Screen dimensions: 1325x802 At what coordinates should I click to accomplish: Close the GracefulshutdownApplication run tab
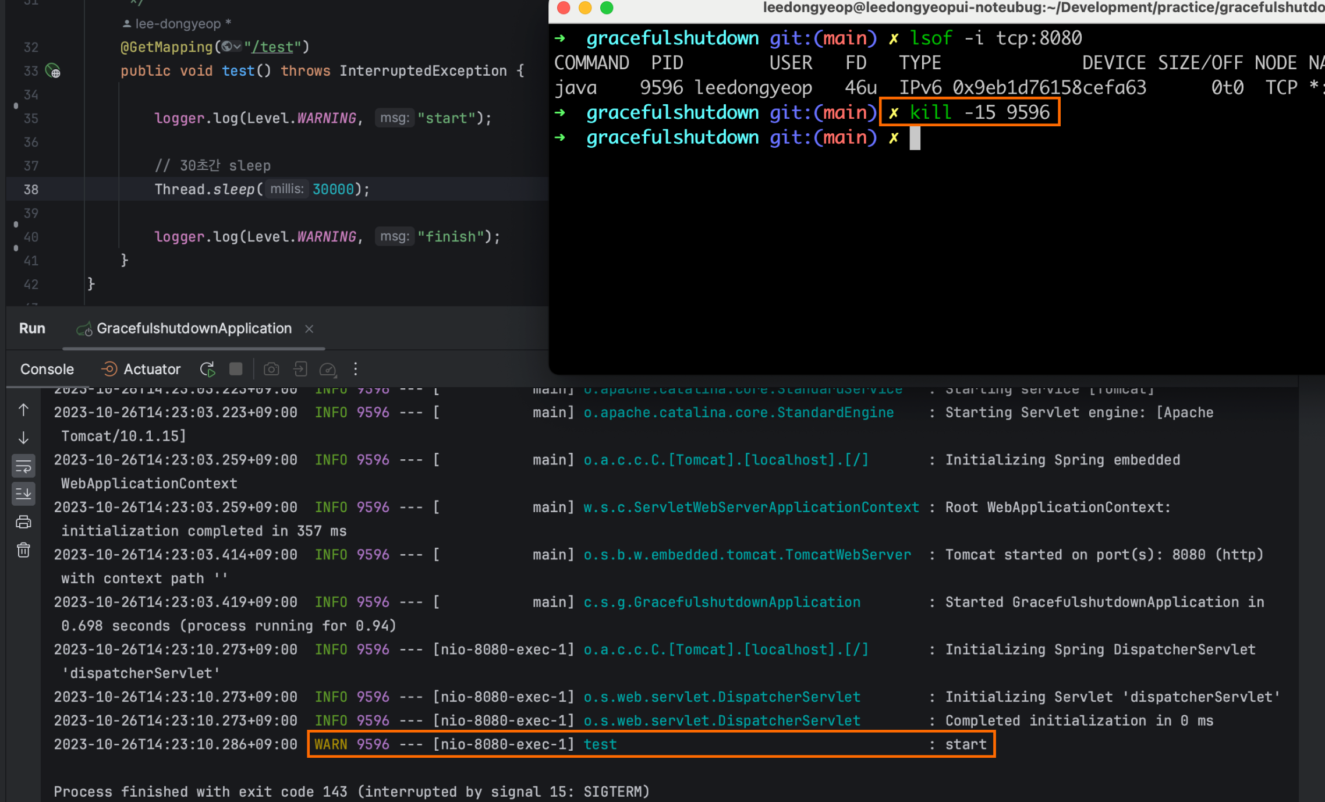pos(309,329)
